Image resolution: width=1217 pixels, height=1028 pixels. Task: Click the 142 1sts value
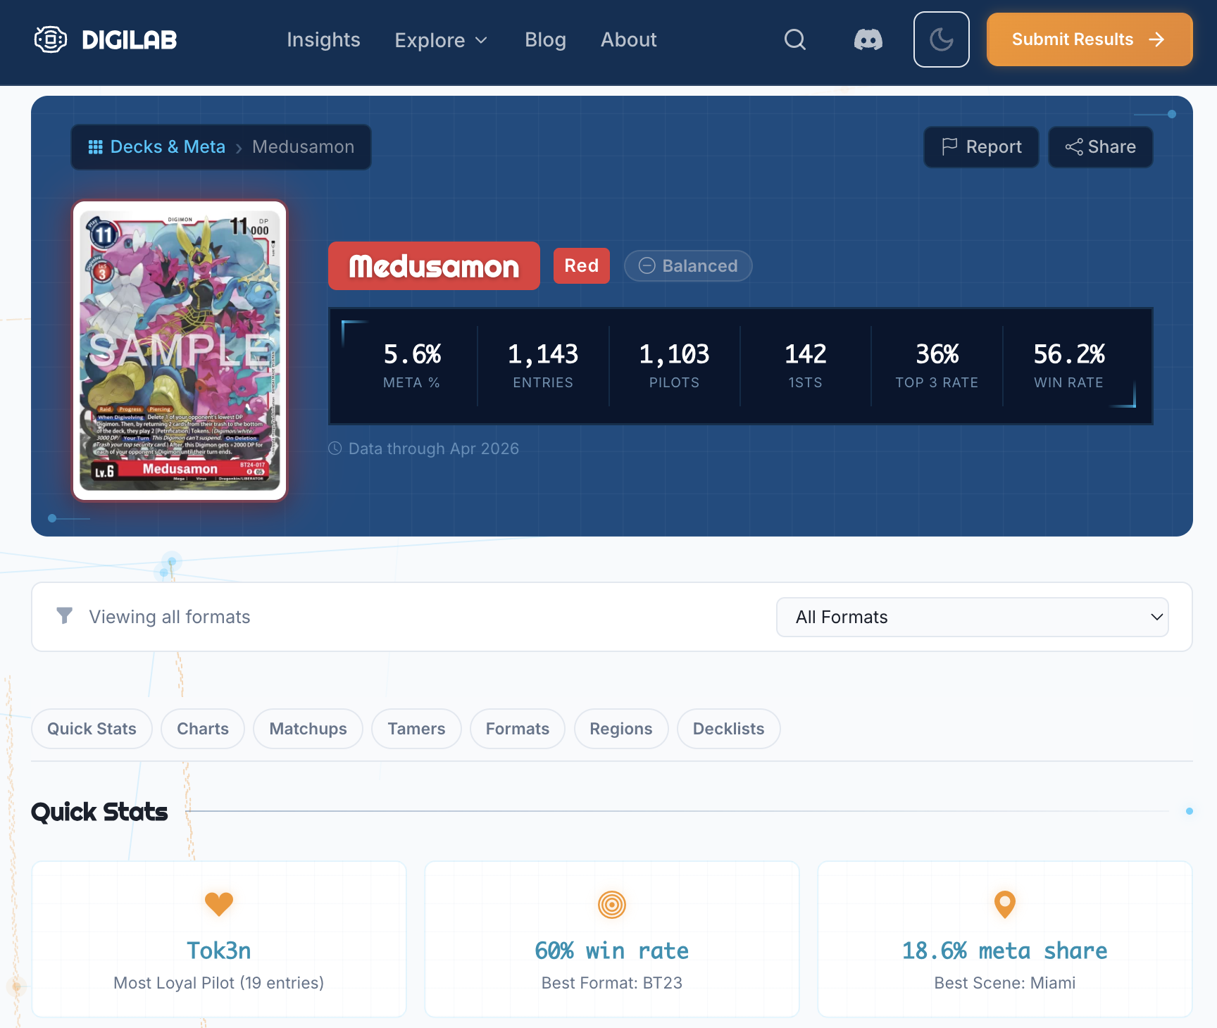tap(806, 354)
